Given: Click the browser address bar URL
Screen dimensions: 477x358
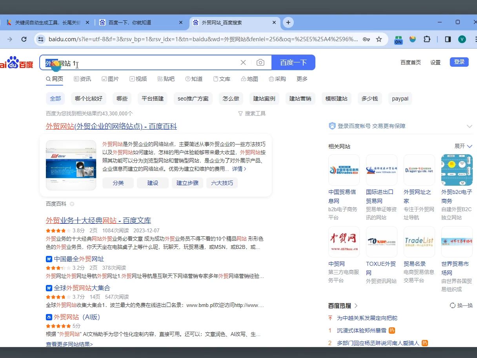Looking at the screenshot, I should click(203, 39).
